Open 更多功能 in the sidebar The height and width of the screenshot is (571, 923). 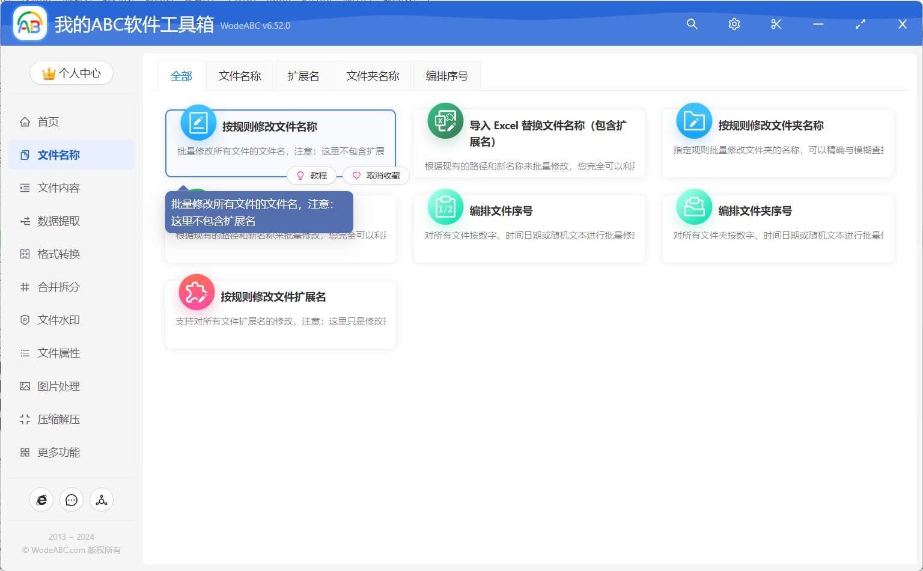tap(58, 453)
